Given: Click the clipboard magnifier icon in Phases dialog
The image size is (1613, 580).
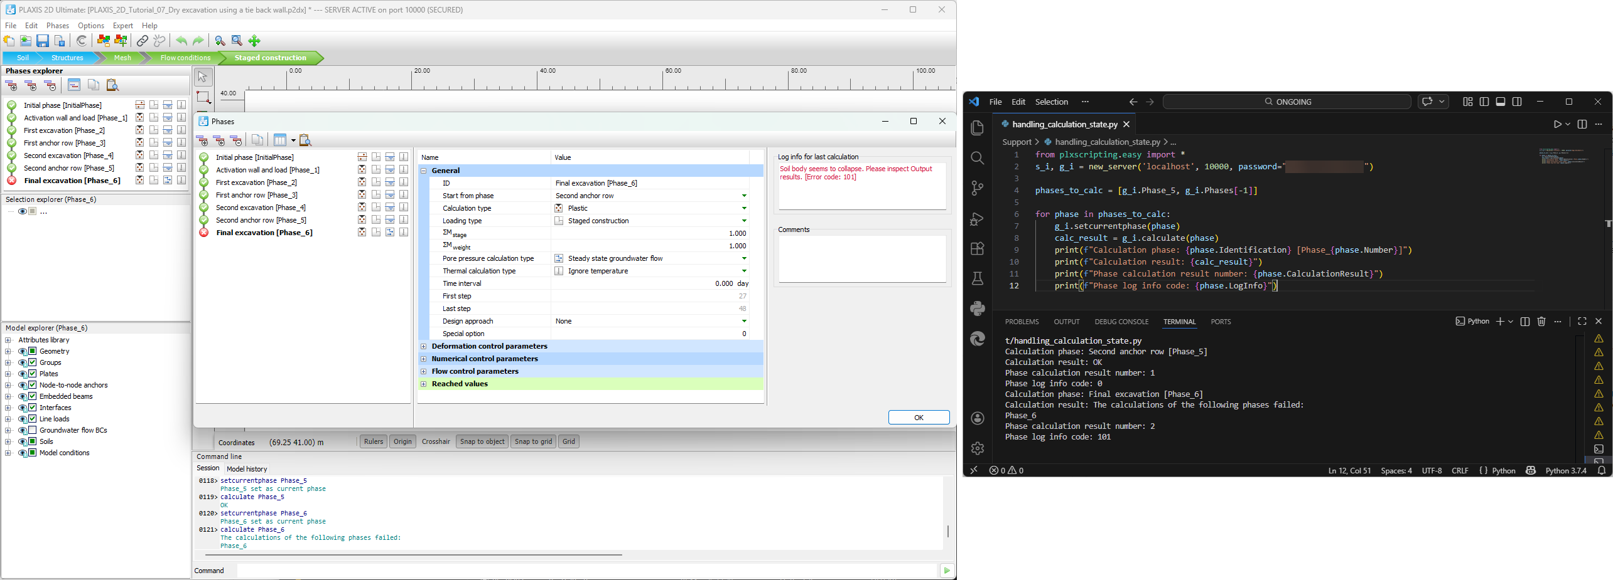Looking at the screenshot, I should [305, 140].
